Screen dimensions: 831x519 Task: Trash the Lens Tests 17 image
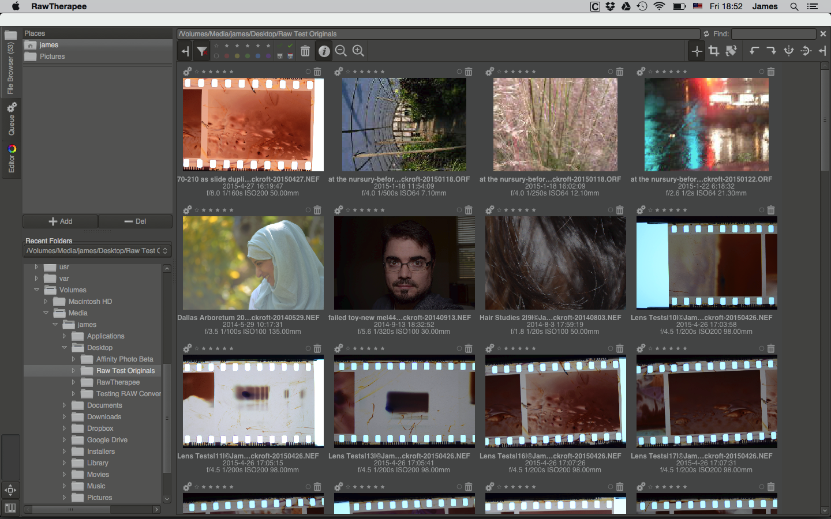click(771, 349)
